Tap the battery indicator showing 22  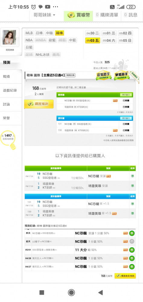pyautogui.click(x=131, y=7)
